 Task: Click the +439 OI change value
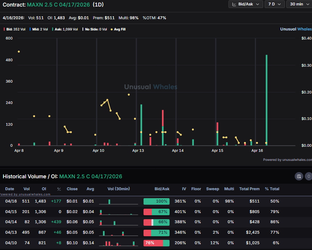pos(56,222)
